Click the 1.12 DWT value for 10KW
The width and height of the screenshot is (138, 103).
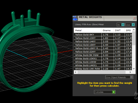[118, 62]
